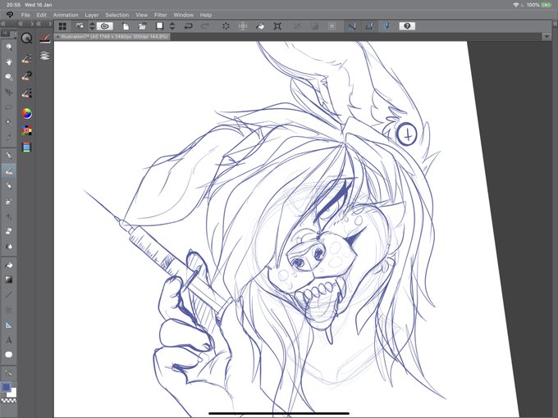Select the Auto select wand tool
The height and width of the screenshot is (418, 558).
pyautogui.click(x=9, y=122)
